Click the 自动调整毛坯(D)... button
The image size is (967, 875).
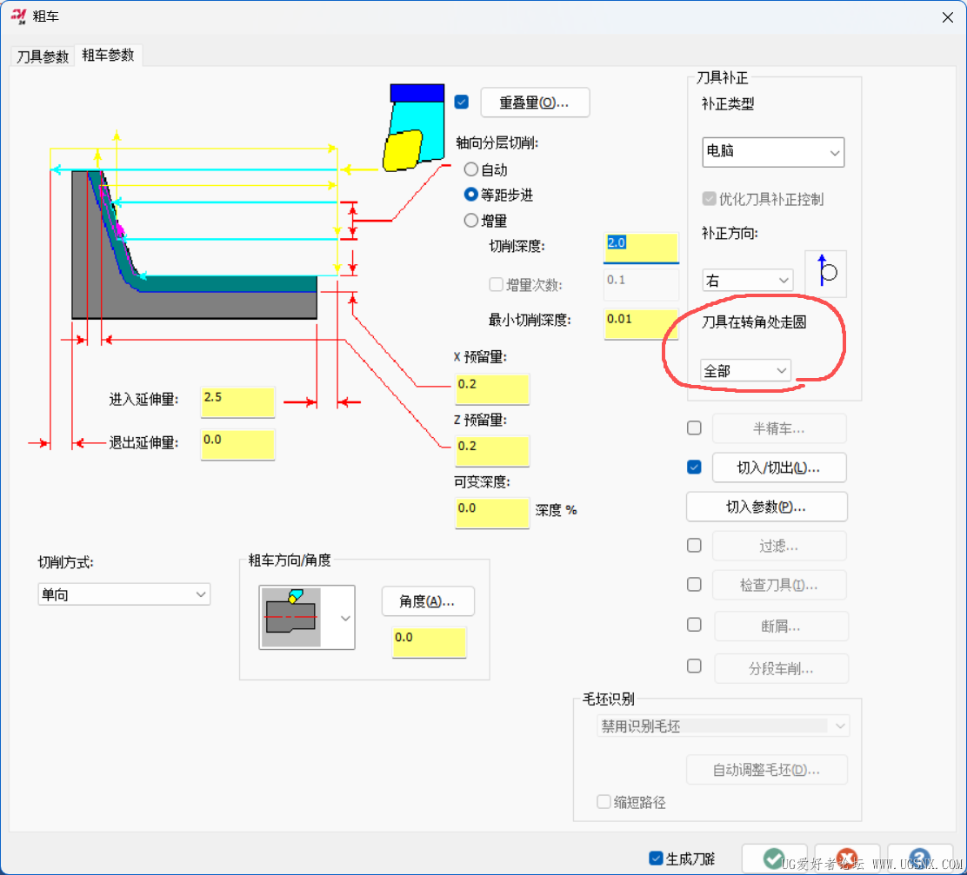pos(767,770)
